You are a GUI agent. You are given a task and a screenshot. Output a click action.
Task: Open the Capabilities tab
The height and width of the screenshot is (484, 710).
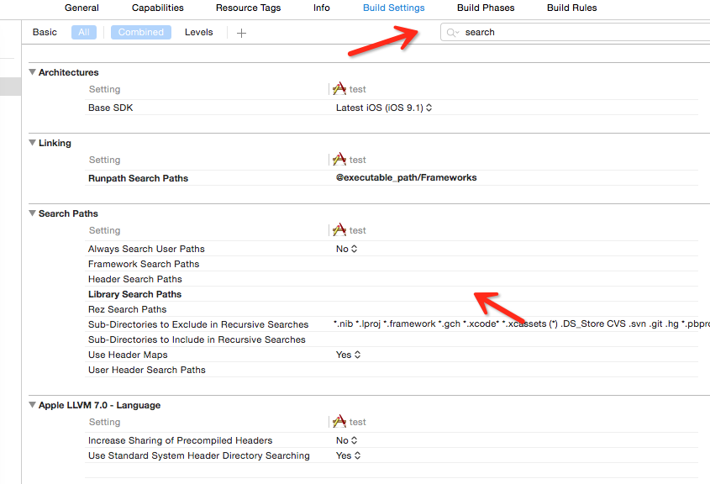point(158,8)
